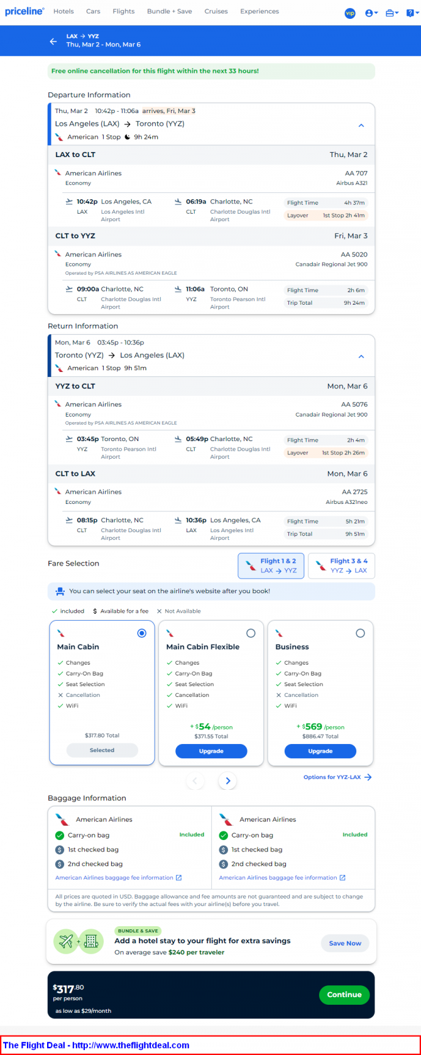
Task: Click the $886.47 Total price
Action: pos(320,736)
